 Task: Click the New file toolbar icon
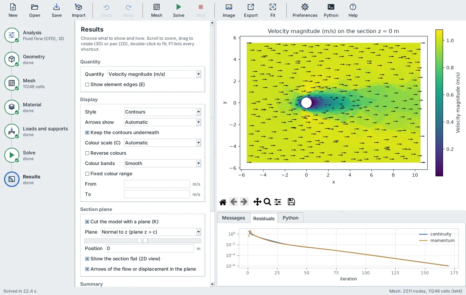pos(13,10)
